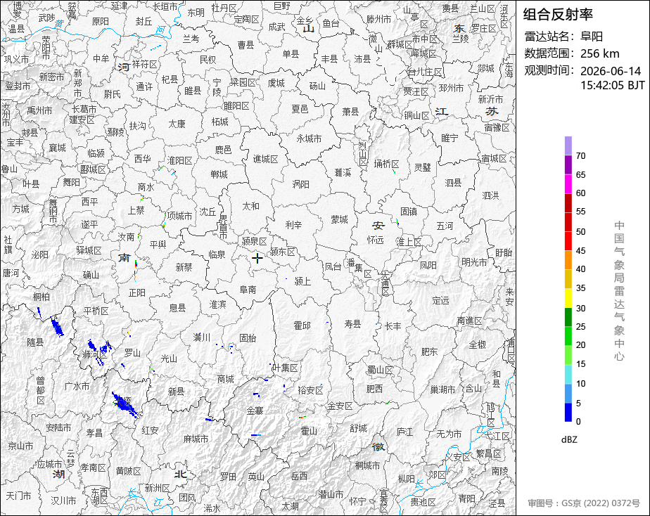Click the dBZ unit label under legend
The image size is (650, 516).
coord(569,439)
